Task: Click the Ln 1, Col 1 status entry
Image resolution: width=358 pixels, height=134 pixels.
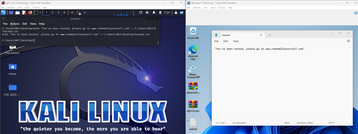Action: [x=221, y=123]
